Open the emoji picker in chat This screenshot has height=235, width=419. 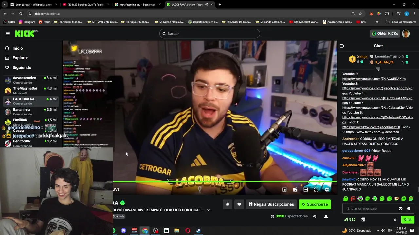click(x=409, y=209)
